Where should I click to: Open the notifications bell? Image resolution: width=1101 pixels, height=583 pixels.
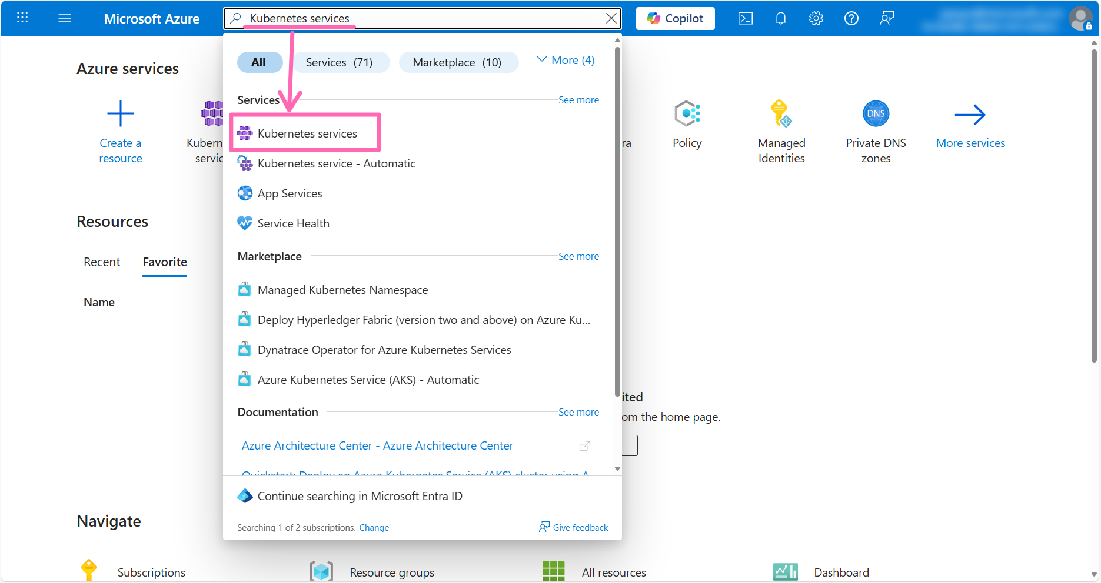coord(780,19)
